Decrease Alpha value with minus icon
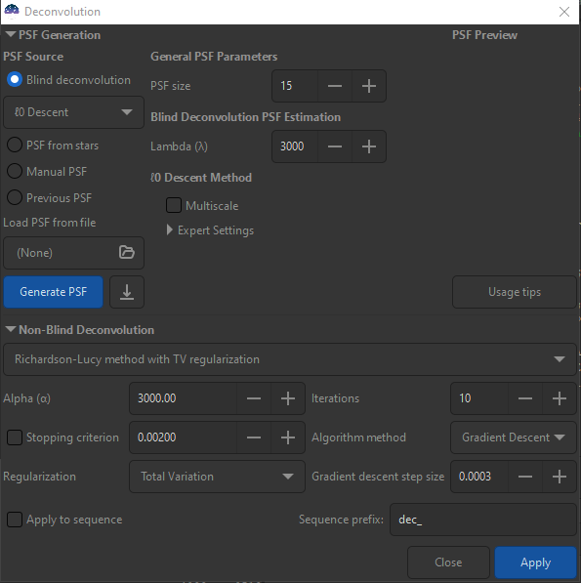The width and height of the screenshot is (581, 583). pyautogui.click(x=254, y=398)
